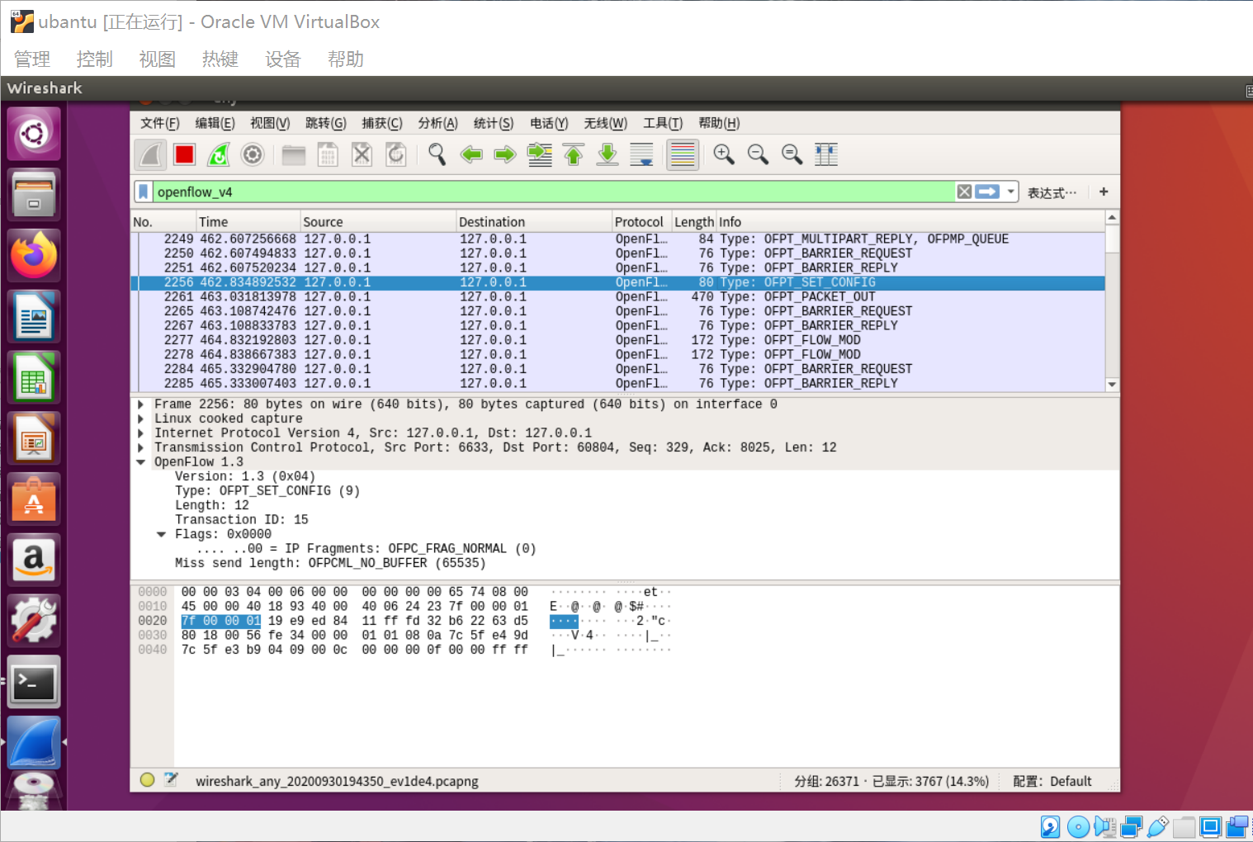
Task: Open the filter bookmark icon
Action: 144,192
